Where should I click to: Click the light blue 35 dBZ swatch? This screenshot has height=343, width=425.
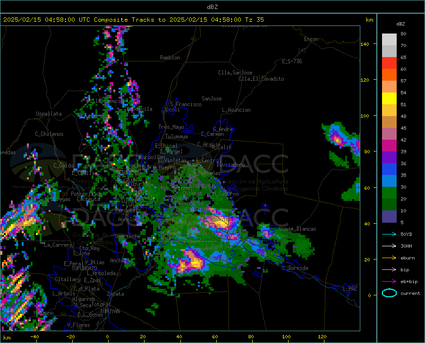(x=389, y=181)
